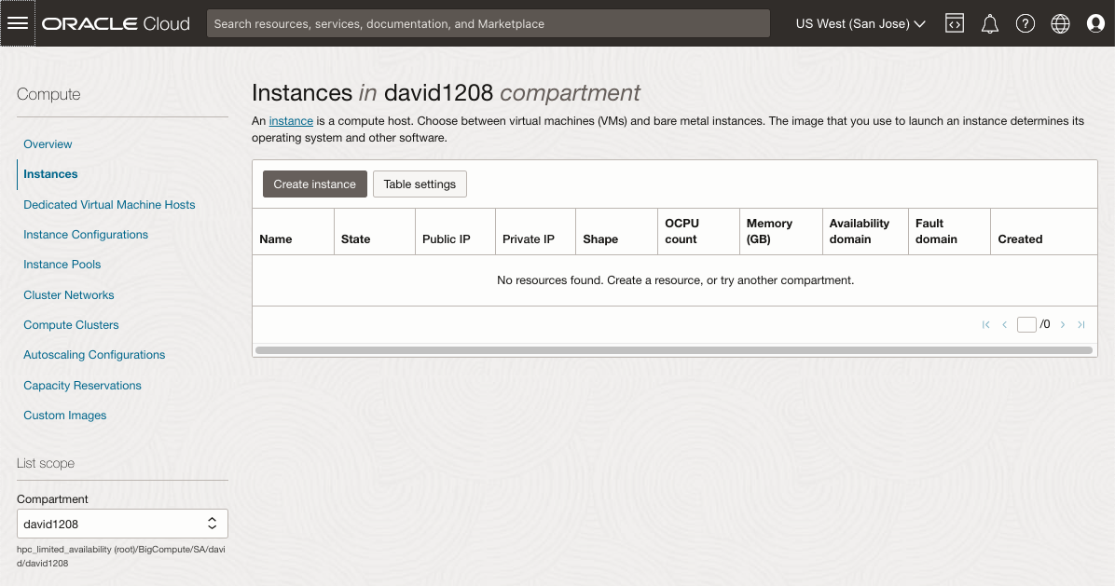Expand the US West (San Jose) region selector
This screenshot has height=586, width=1115.
860,24
